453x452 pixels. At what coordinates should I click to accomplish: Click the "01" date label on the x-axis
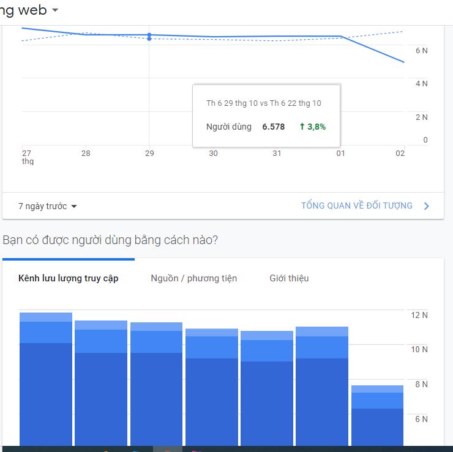tap(340, 154)
